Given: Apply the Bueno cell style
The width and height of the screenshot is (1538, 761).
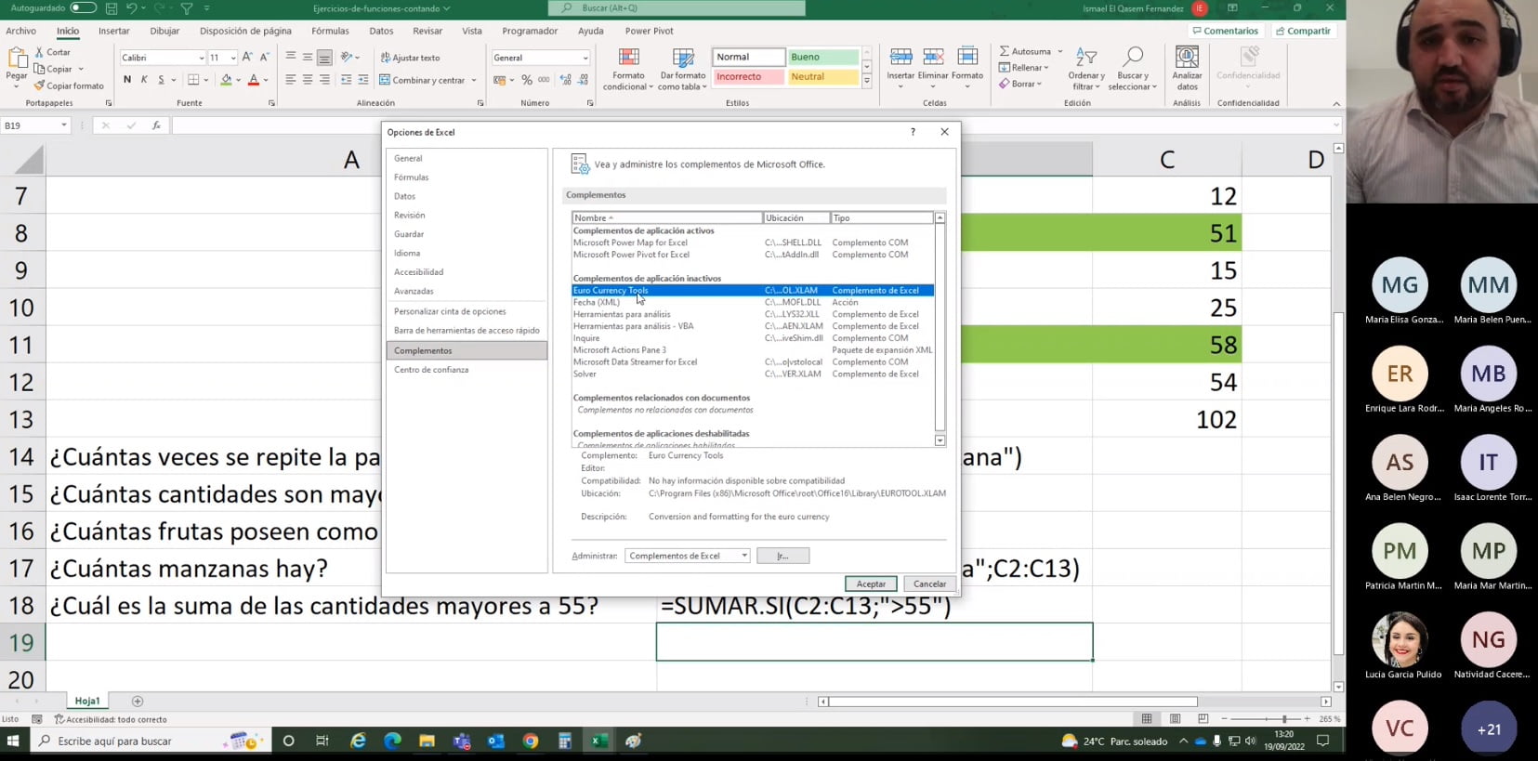Looking at the screenshot, I should coord(822,57).
